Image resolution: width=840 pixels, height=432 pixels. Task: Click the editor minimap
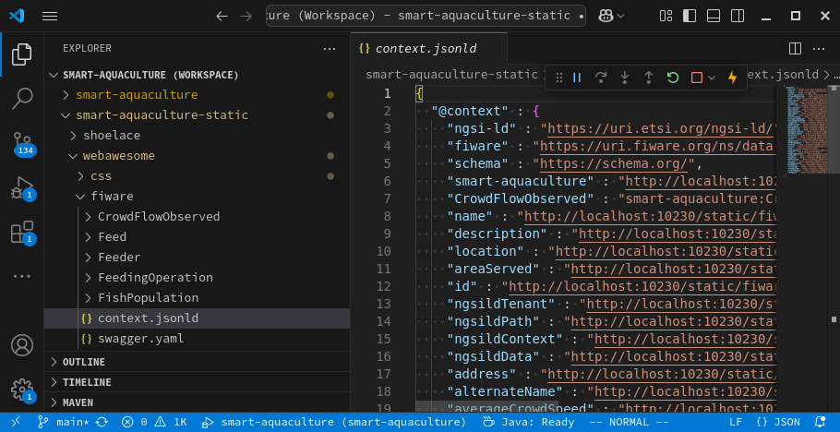[x=808, y=130]
